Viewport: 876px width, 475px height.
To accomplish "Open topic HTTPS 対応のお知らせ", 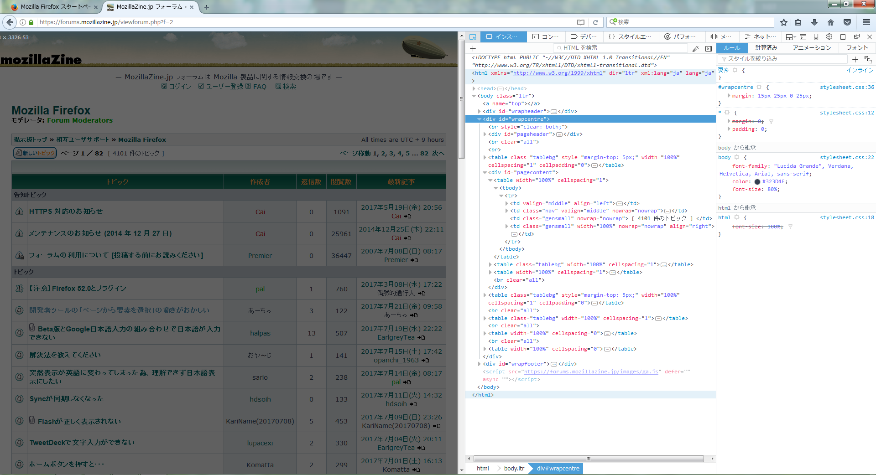I will [66, 212].
